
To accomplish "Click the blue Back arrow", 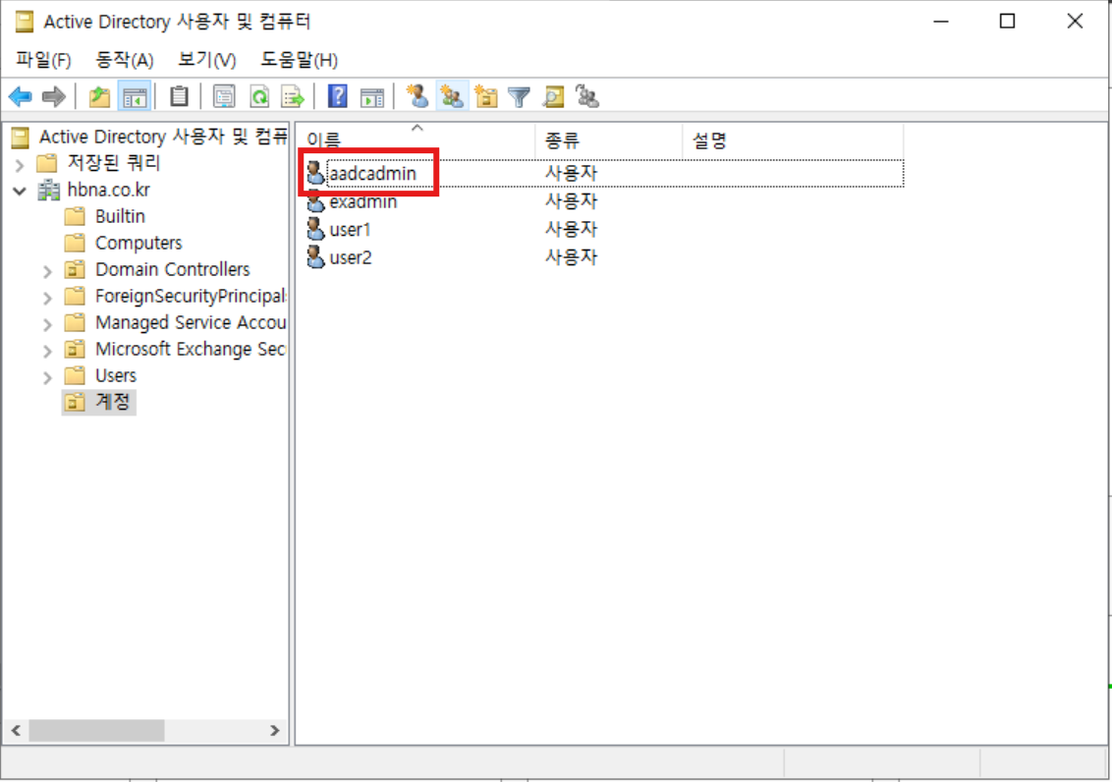I will pos(20,96).
